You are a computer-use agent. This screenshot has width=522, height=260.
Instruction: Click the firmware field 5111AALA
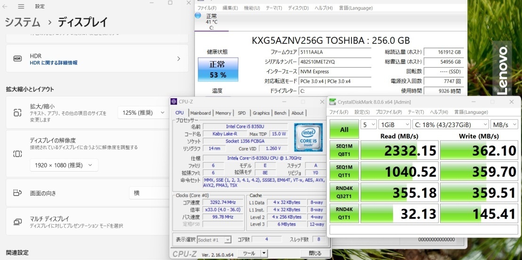click(x=335, y=52)
